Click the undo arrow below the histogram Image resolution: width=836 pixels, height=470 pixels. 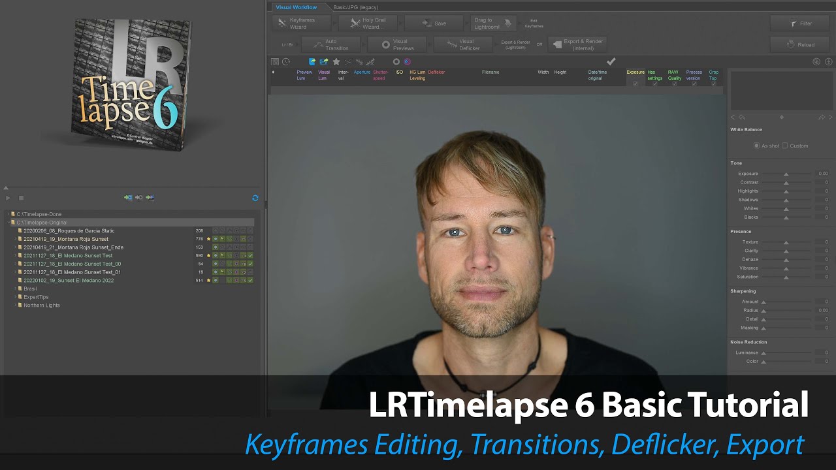point(742,117)
